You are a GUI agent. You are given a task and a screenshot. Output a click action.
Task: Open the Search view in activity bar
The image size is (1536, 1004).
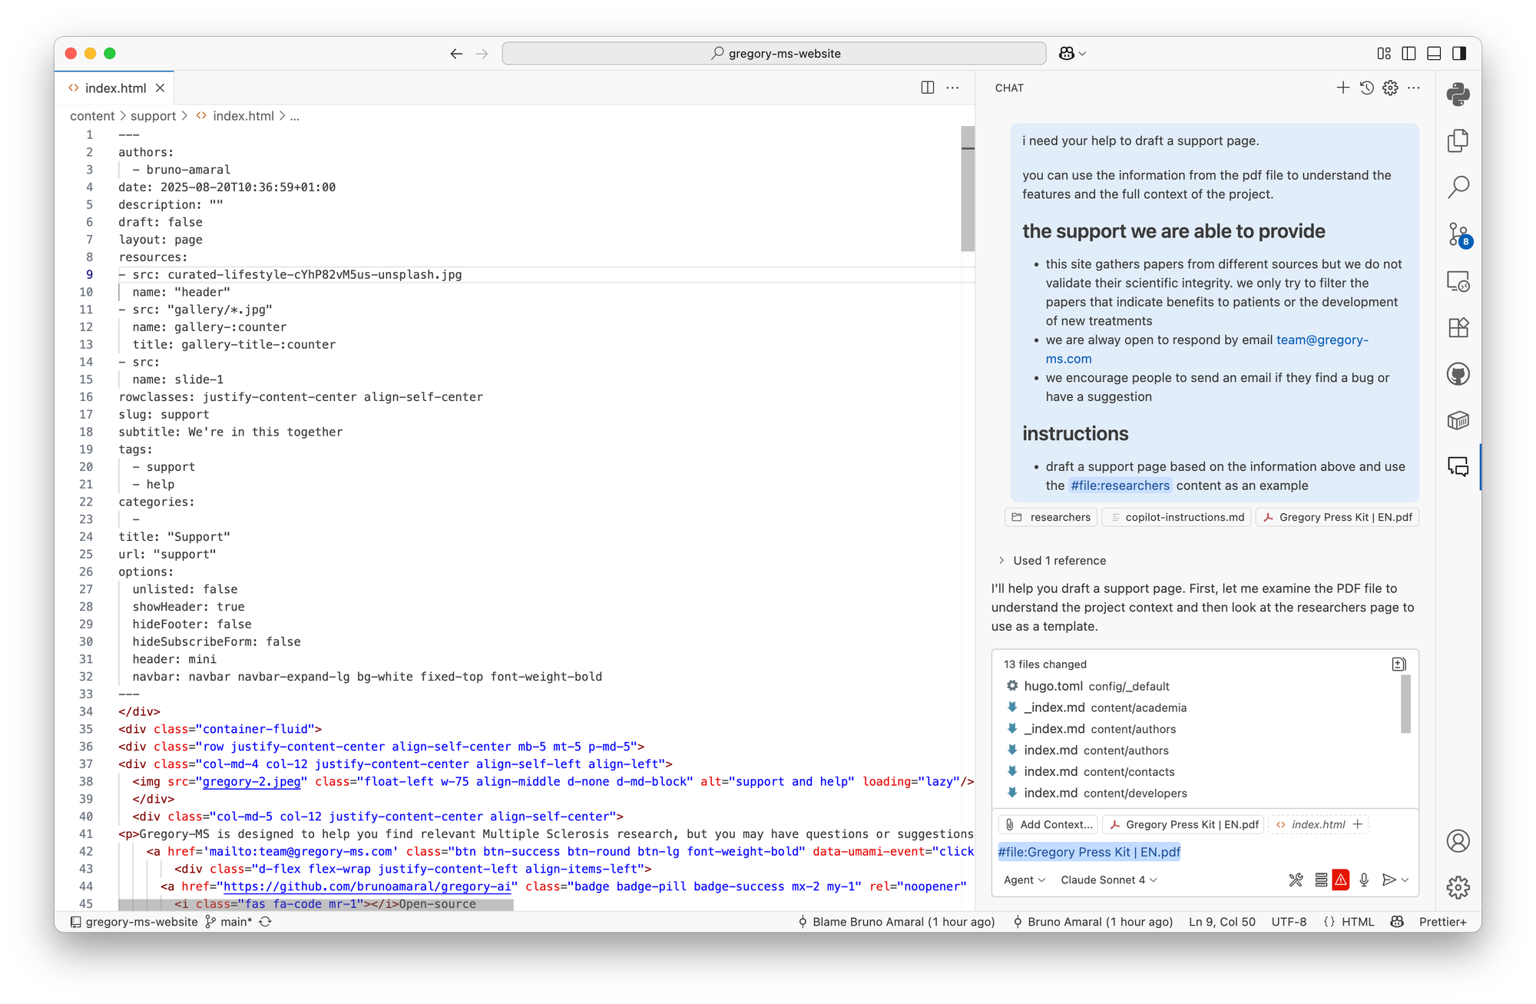tap(1458, 187)
